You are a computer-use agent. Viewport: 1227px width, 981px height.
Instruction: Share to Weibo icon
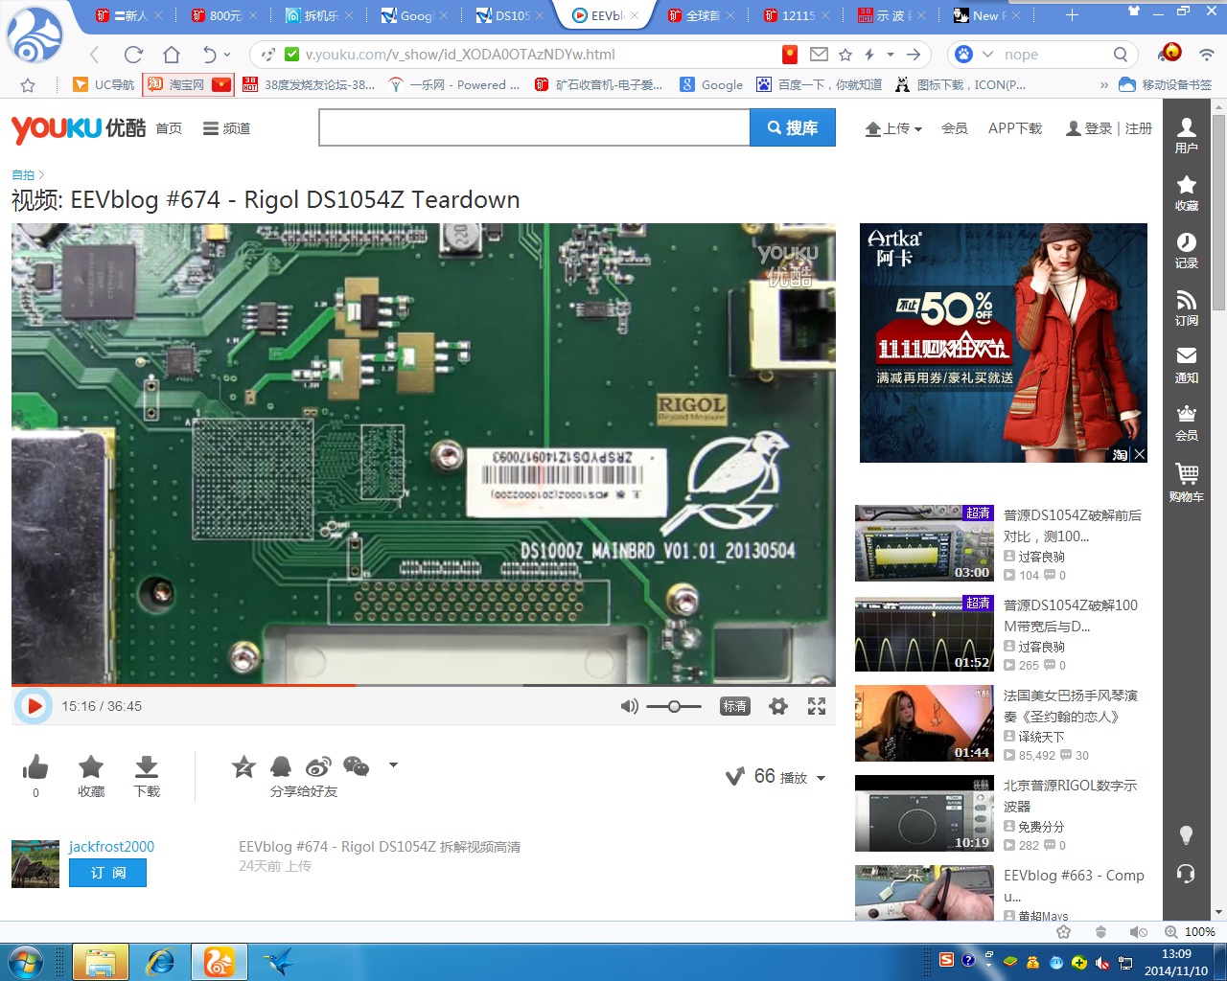[x=318, y=766]
